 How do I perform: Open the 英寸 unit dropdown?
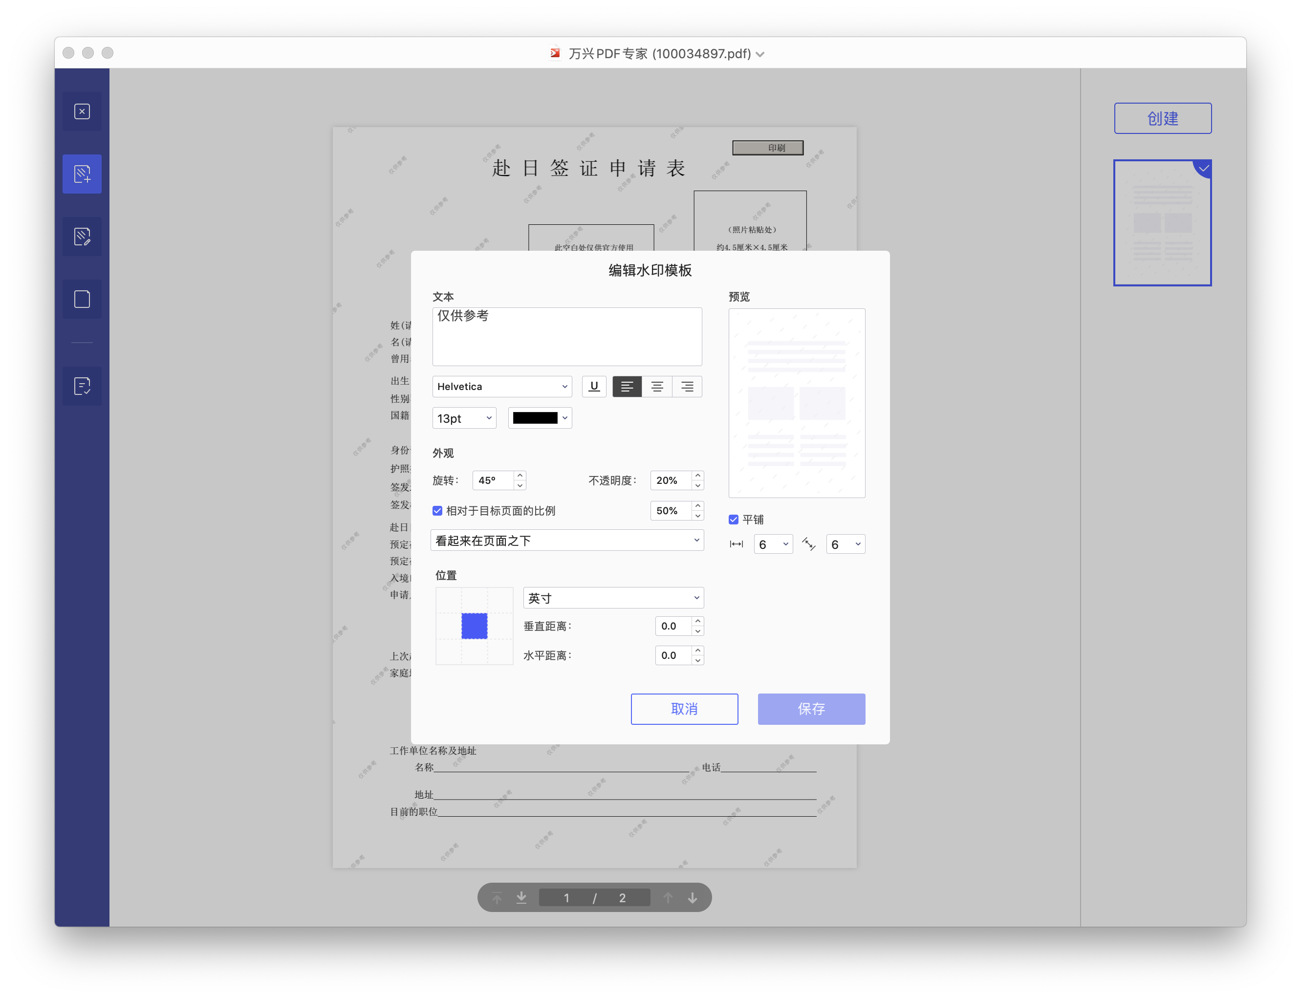pyautogui.click(x=613, y=598)
